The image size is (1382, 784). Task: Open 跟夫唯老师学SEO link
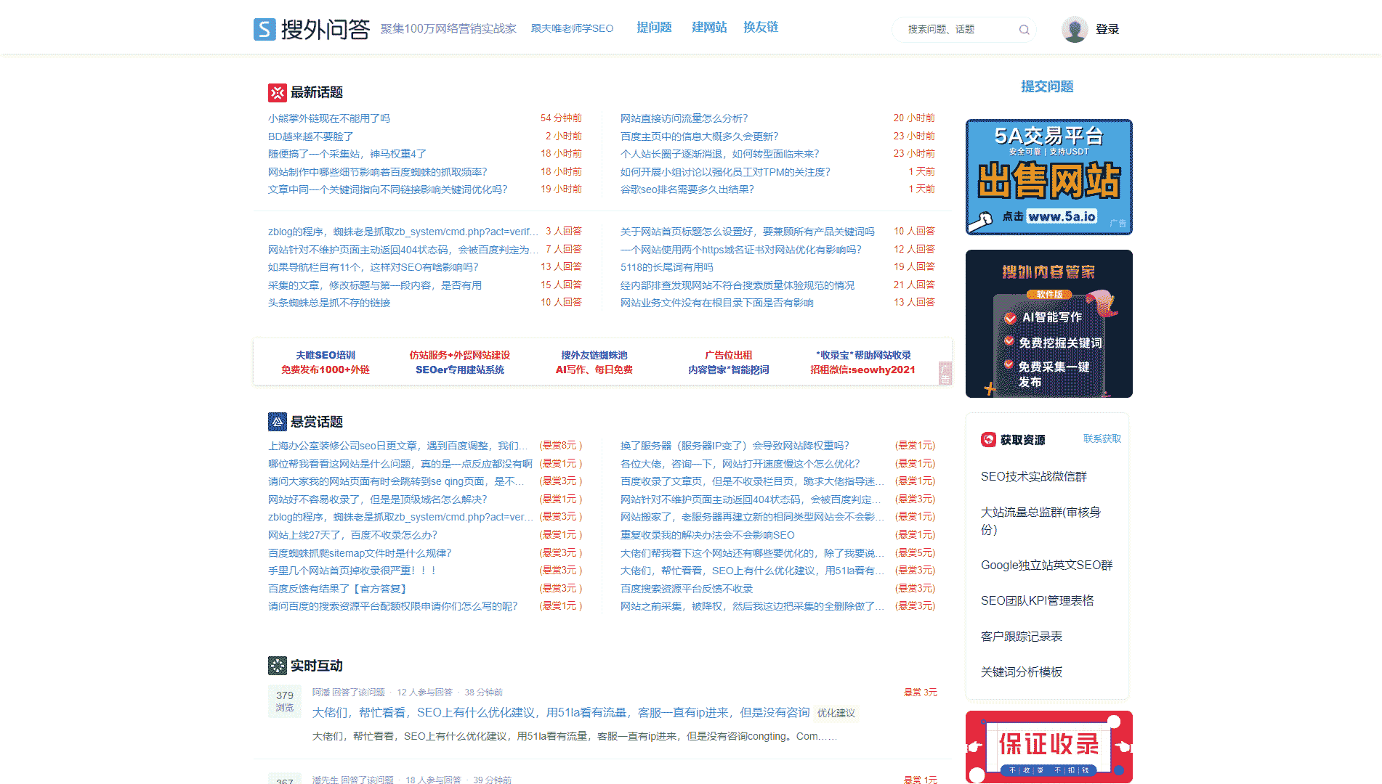572,28
